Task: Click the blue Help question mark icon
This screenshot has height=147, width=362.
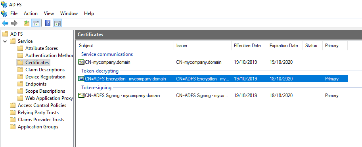Action: pyautogui.click(x=48, y=23)
